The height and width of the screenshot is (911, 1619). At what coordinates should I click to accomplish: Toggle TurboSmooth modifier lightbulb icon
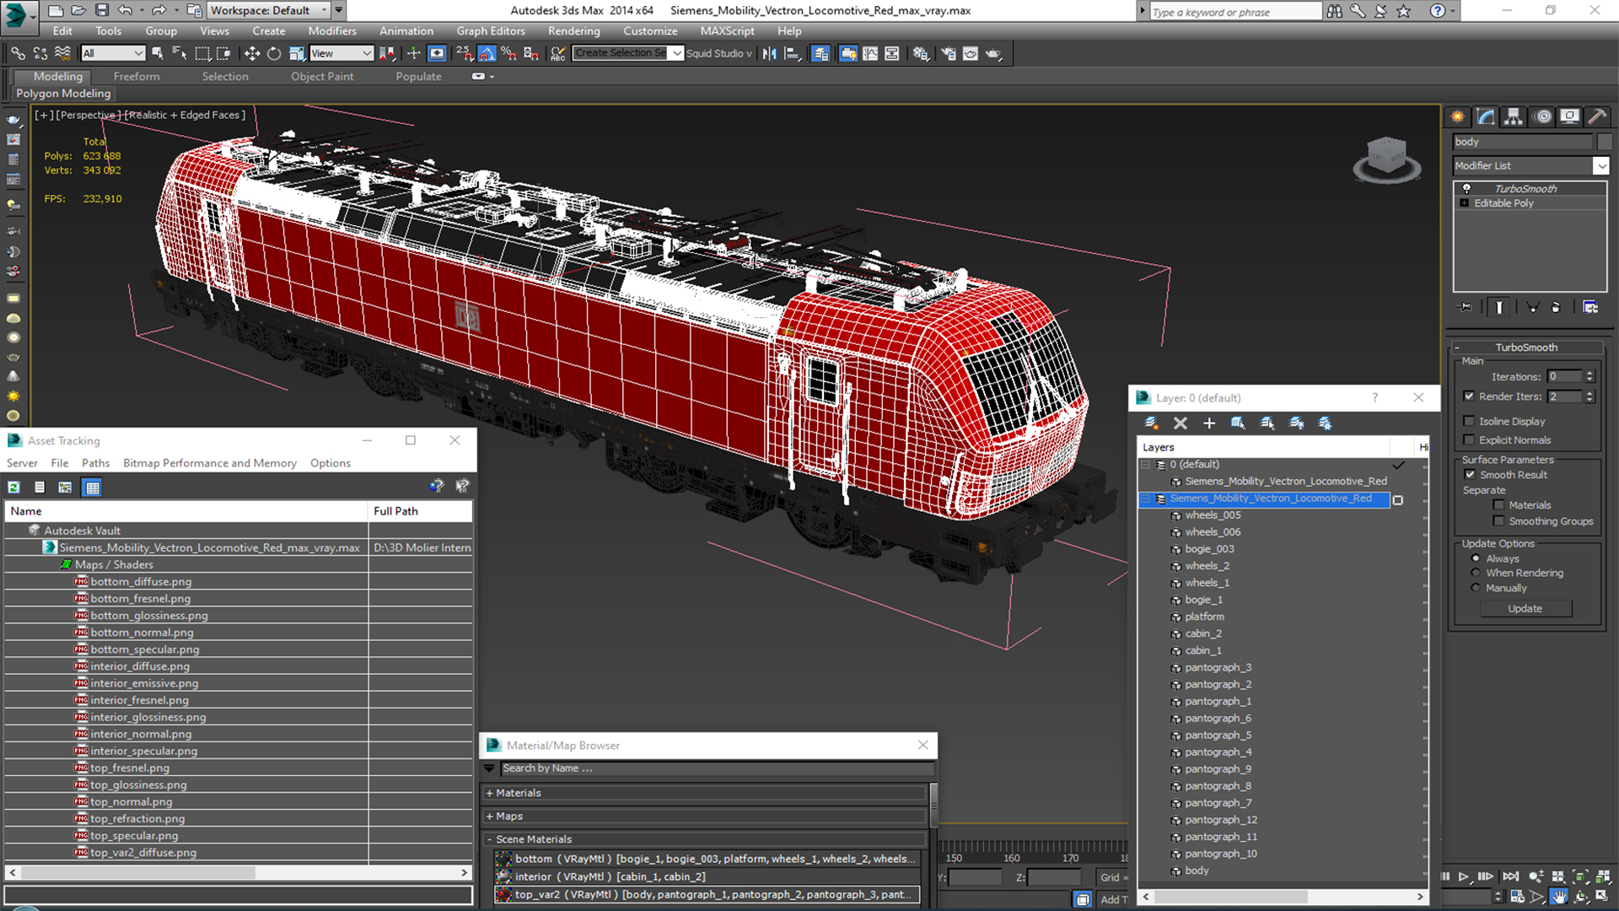[x=1466, y=188]
